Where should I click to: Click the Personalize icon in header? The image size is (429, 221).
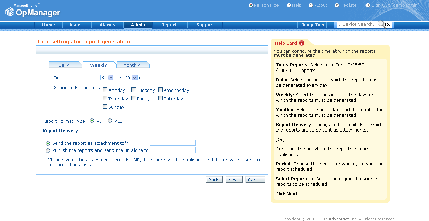pos(251,5)
